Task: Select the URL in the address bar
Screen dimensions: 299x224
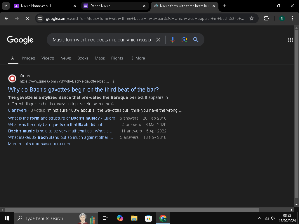Action: [145, 18]
